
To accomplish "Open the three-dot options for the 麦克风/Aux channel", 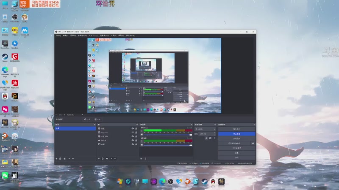I will pyautogui.click(x=142, y=131).
